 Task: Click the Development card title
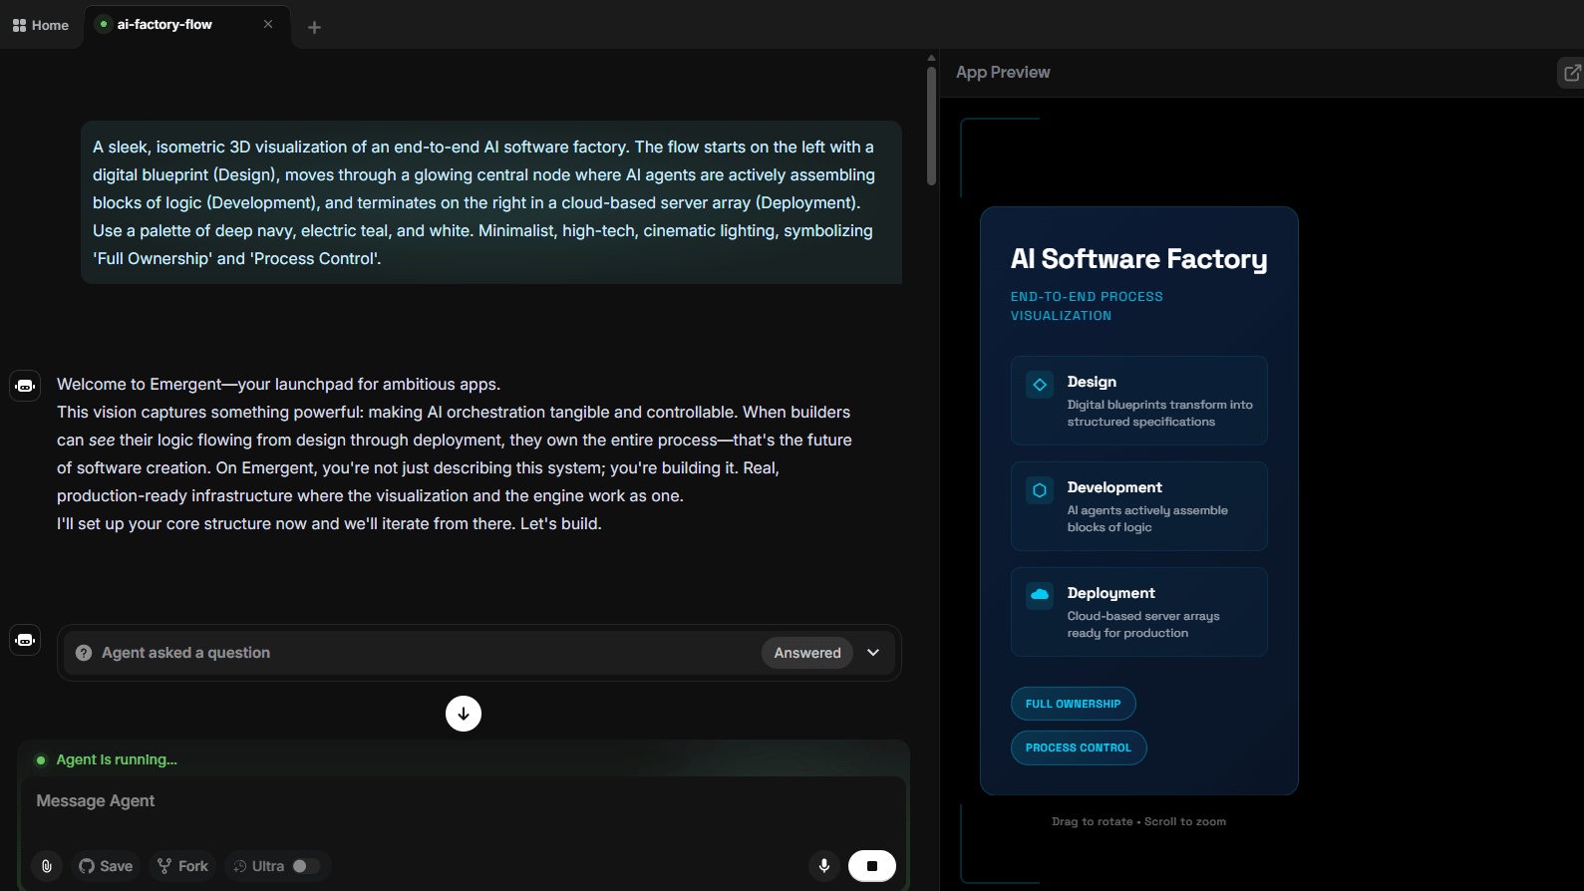pyautogui.click(x=1114, y=487)
